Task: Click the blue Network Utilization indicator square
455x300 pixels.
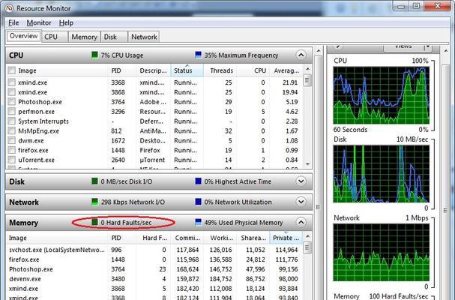Action: coord(198,202)
